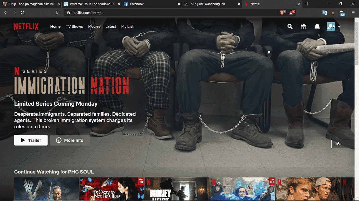Screen dimensions: 359x201
Task: Open Brave Shields lion icon
Action: click(x=283, y=12)
